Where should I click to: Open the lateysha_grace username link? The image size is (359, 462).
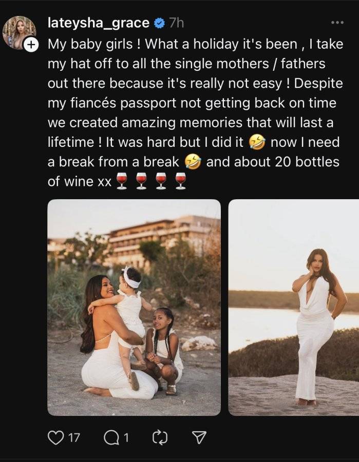coord(99,23)
